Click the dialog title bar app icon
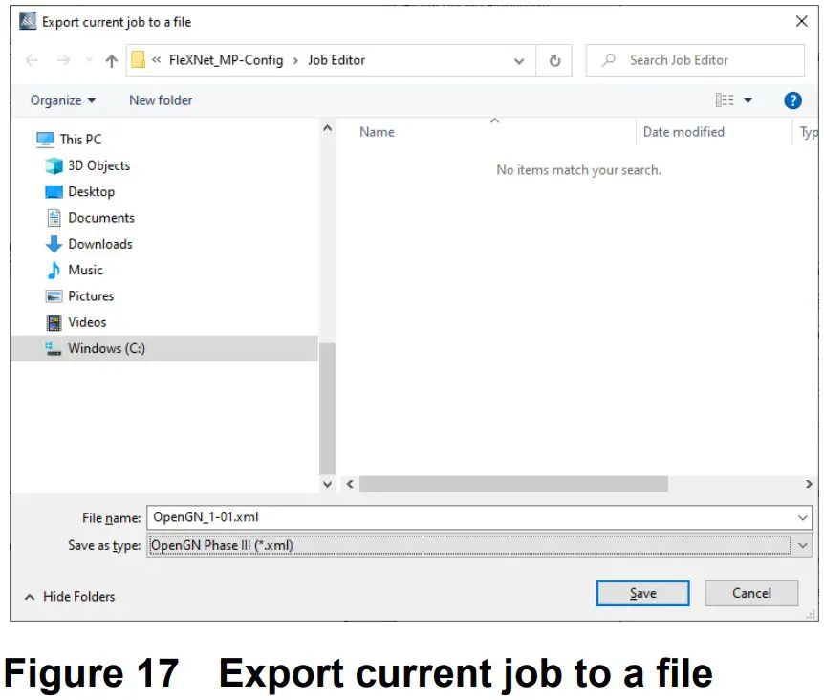The height and width of the screenshot is (700, 824). pos(28,22)
